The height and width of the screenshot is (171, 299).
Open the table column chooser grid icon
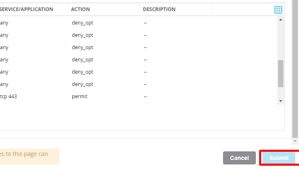tap(278, 10)
